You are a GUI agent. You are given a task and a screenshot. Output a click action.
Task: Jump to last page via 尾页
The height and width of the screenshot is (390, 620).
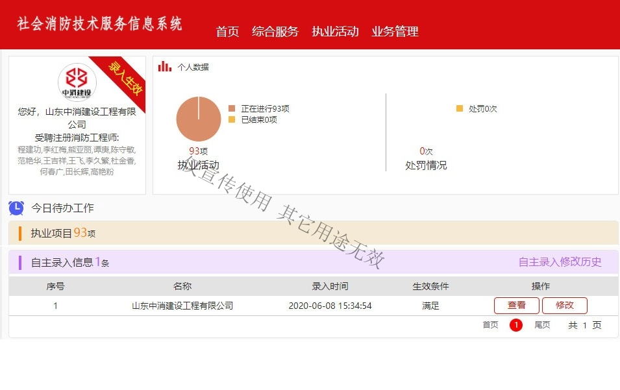click(542, 325)
